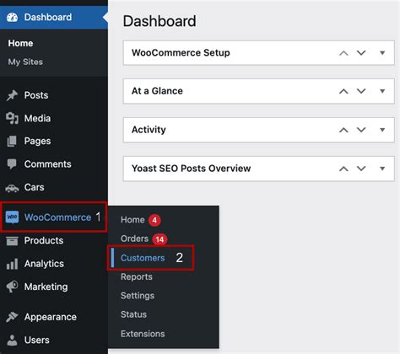Toggle the Activity panel disclosure triangle
The height and width of the screenshot is (354, 400).
(x=382, y=130)
